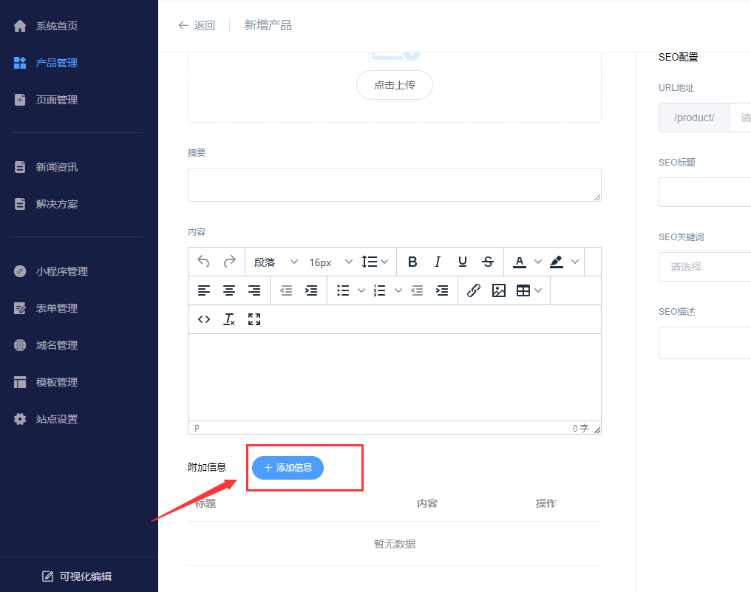
Task: Center align the text
Action: click(x=229, y=290)
